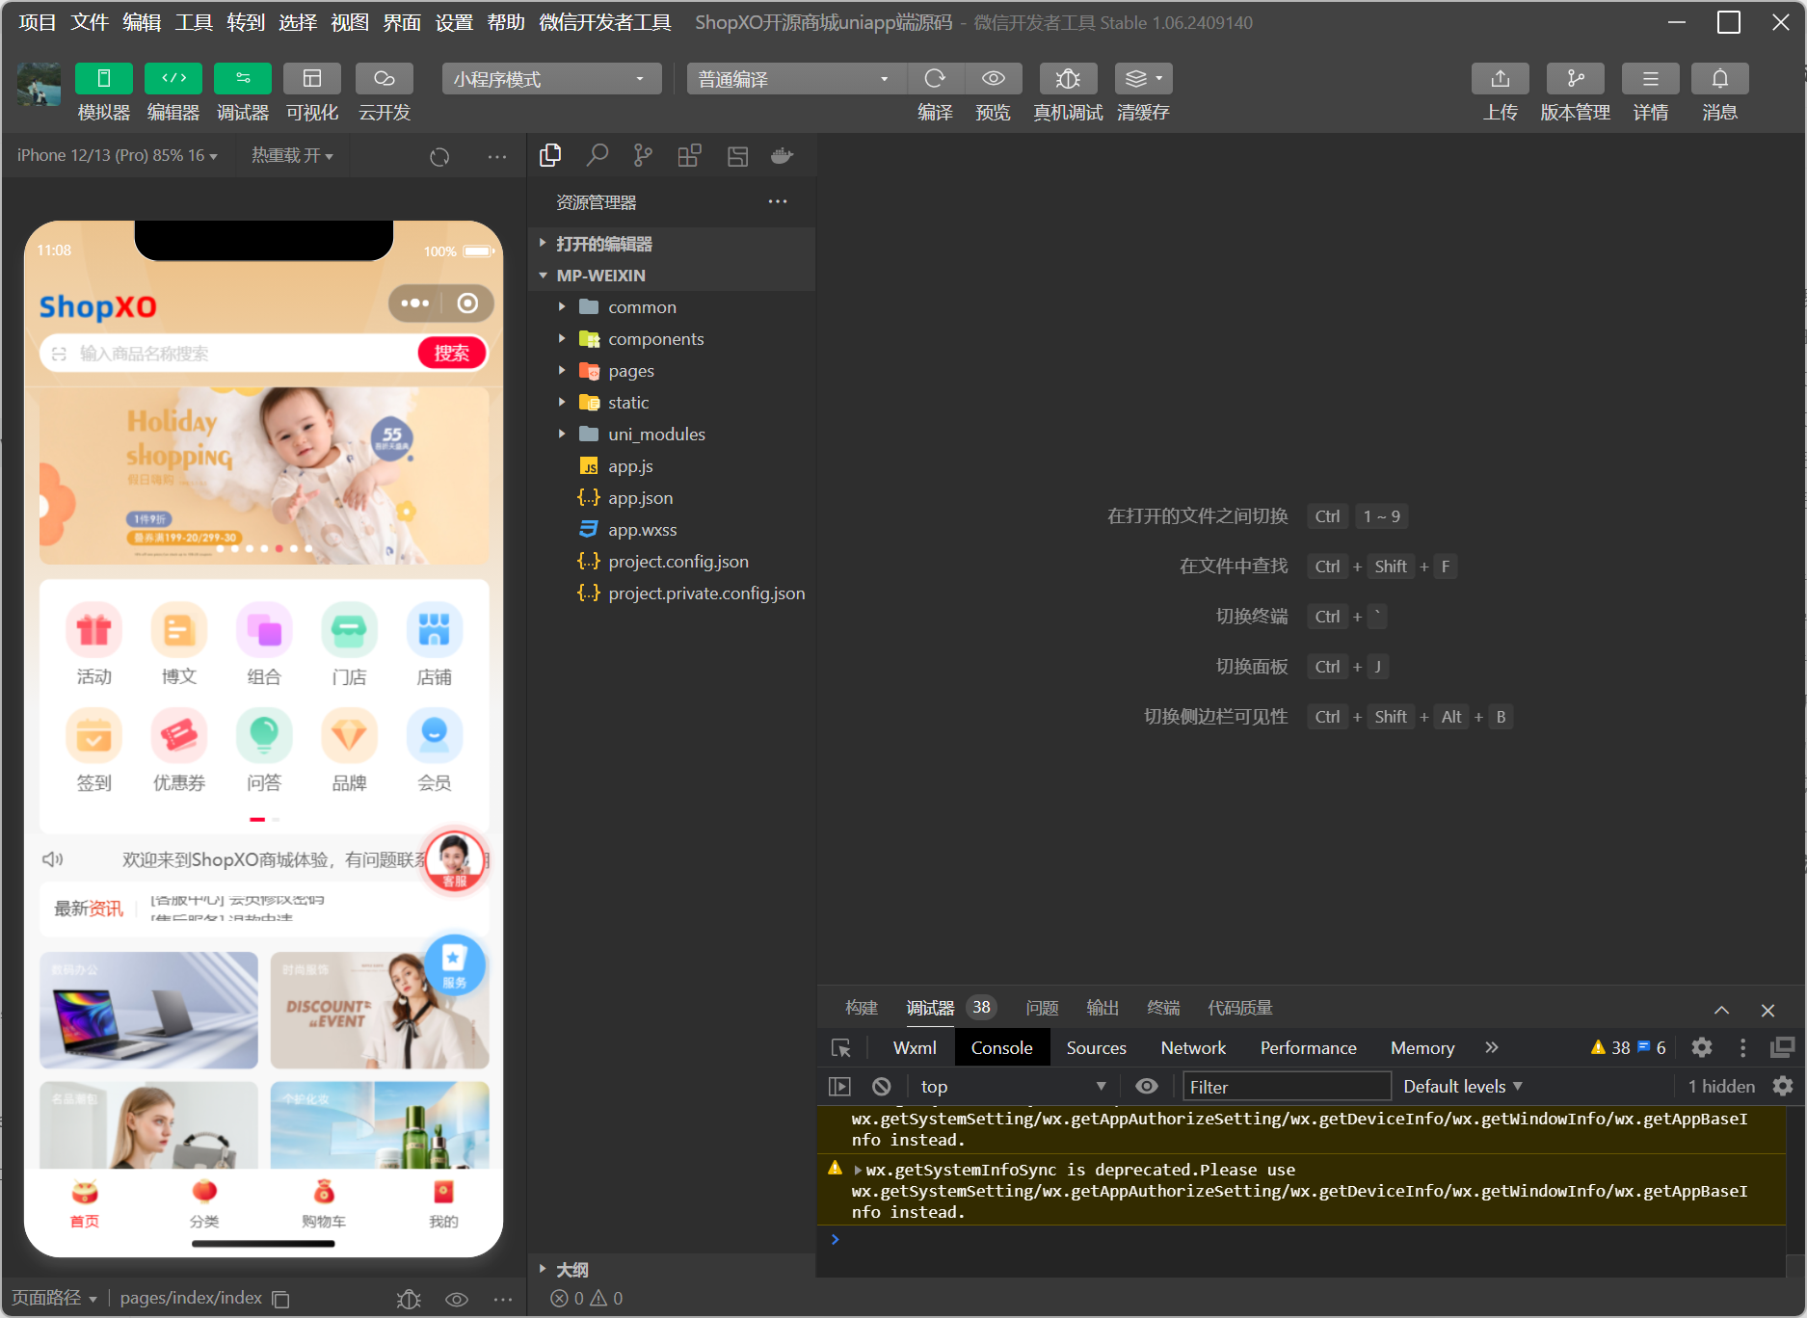Toggle the editor panel button
The image size is (1807, 1318).
tap(173, 79)
